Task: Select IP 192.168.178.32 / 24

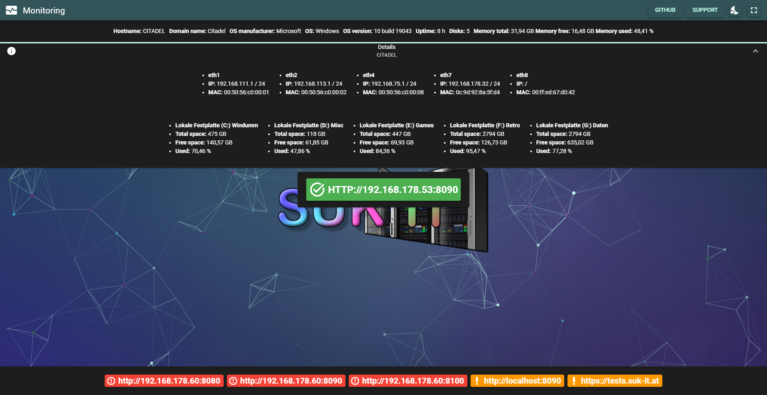Action: point(470,84)
